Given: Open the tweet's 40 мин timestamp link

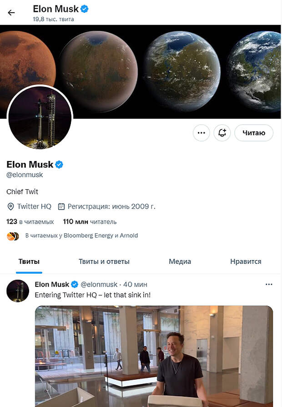Looking at the screenshot, I should [x=134, y=285].
